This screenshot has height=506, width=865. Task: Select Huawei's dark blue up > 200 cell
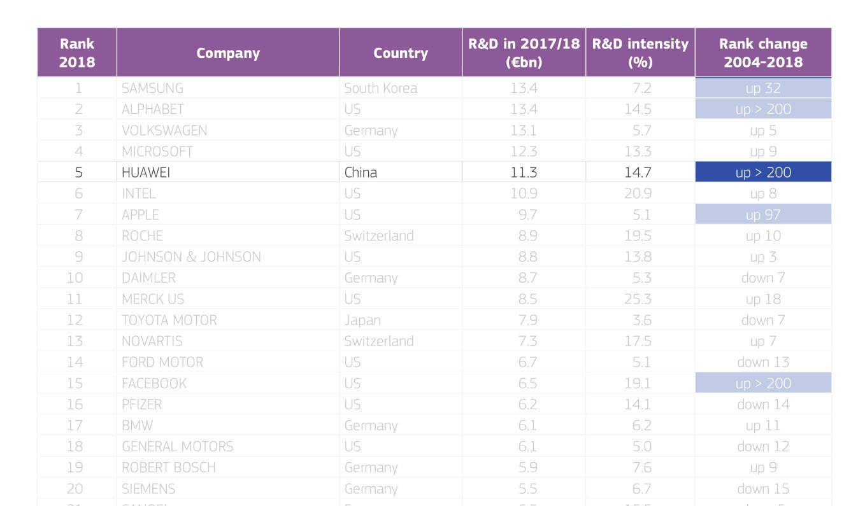(x=763, y=172)
